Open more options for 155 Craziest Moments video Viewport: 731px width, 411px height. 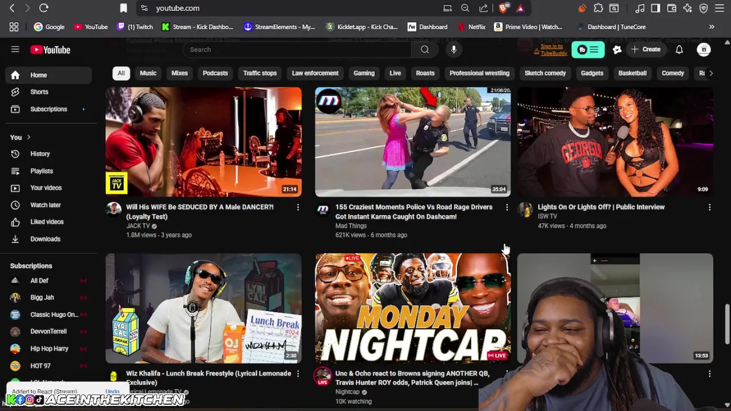click(x=507, y=207)
